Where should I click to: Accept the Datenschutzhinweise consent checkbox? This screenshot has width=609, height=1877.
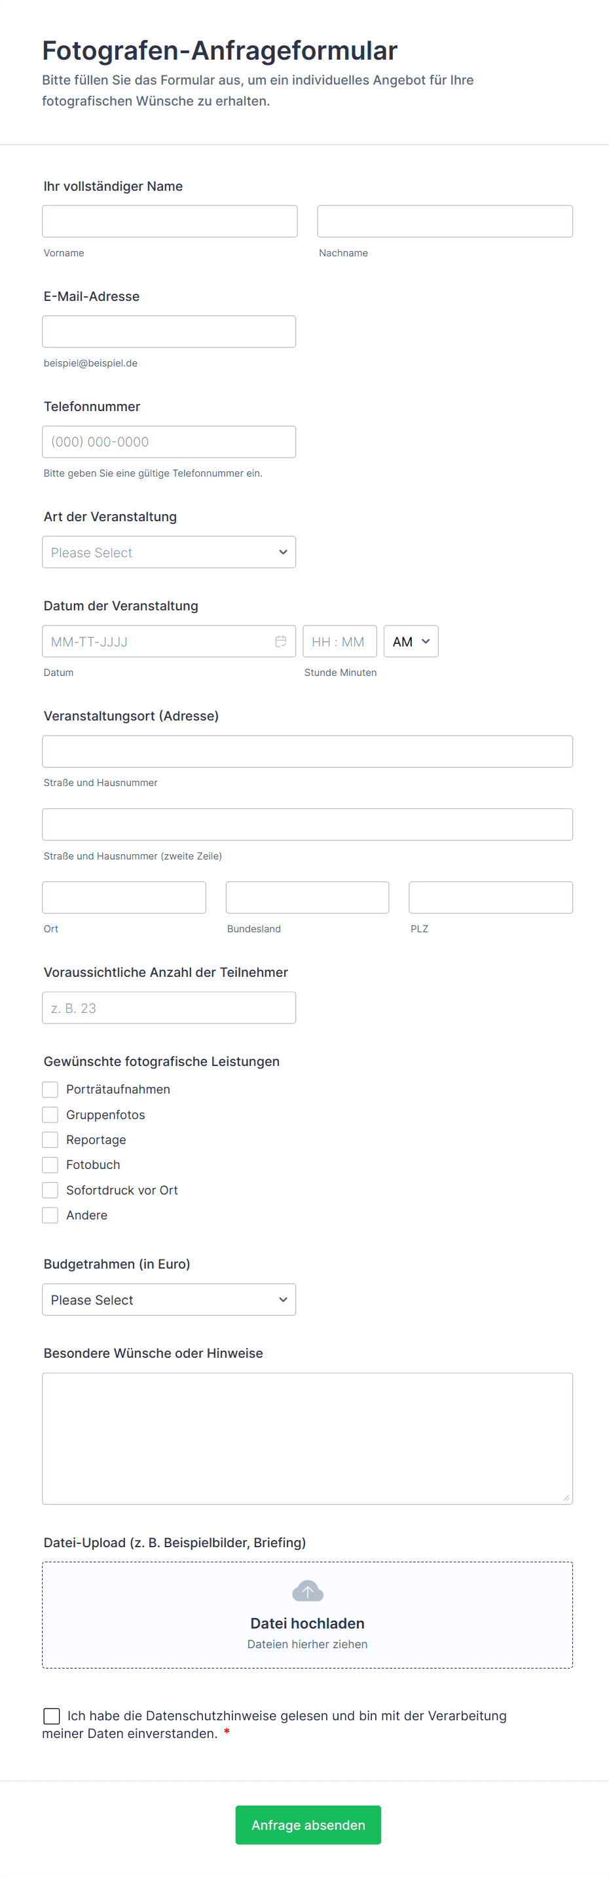(x=52, y=1716)
